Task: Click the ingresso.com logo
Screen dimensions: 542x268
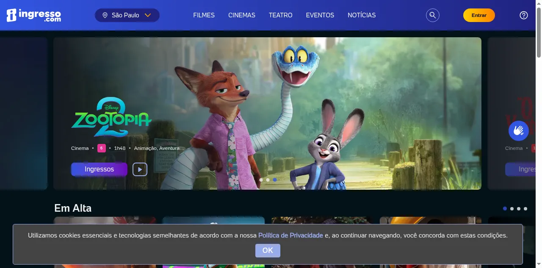Action: point(34,15)
